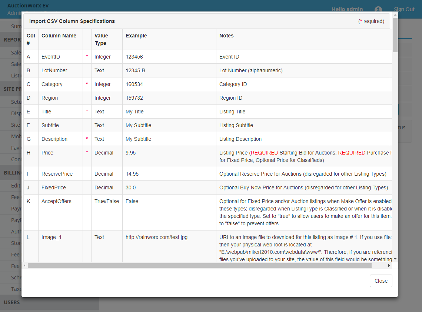Click the example value 160534
The image size is (422, 312).
pos(134,84)
